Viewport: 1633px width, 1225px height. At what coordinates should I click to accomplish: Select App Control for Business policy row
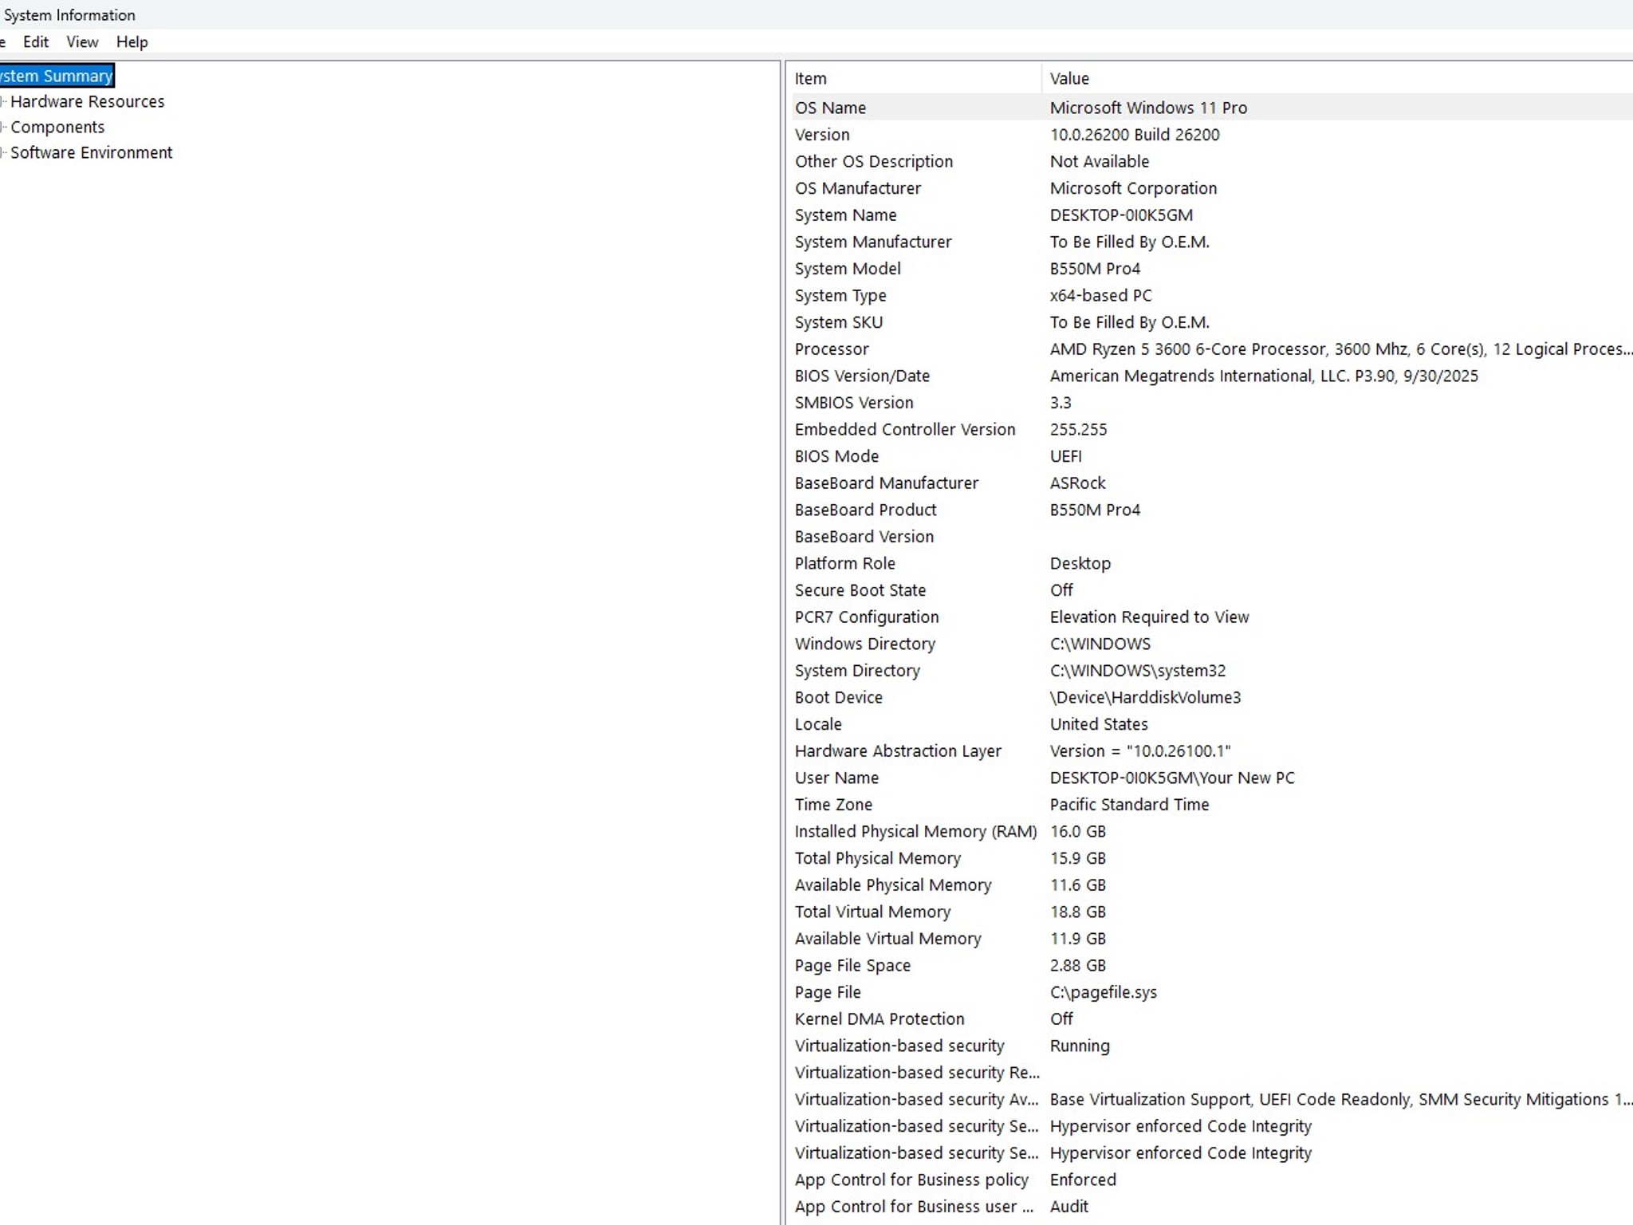pos(911,1180)
